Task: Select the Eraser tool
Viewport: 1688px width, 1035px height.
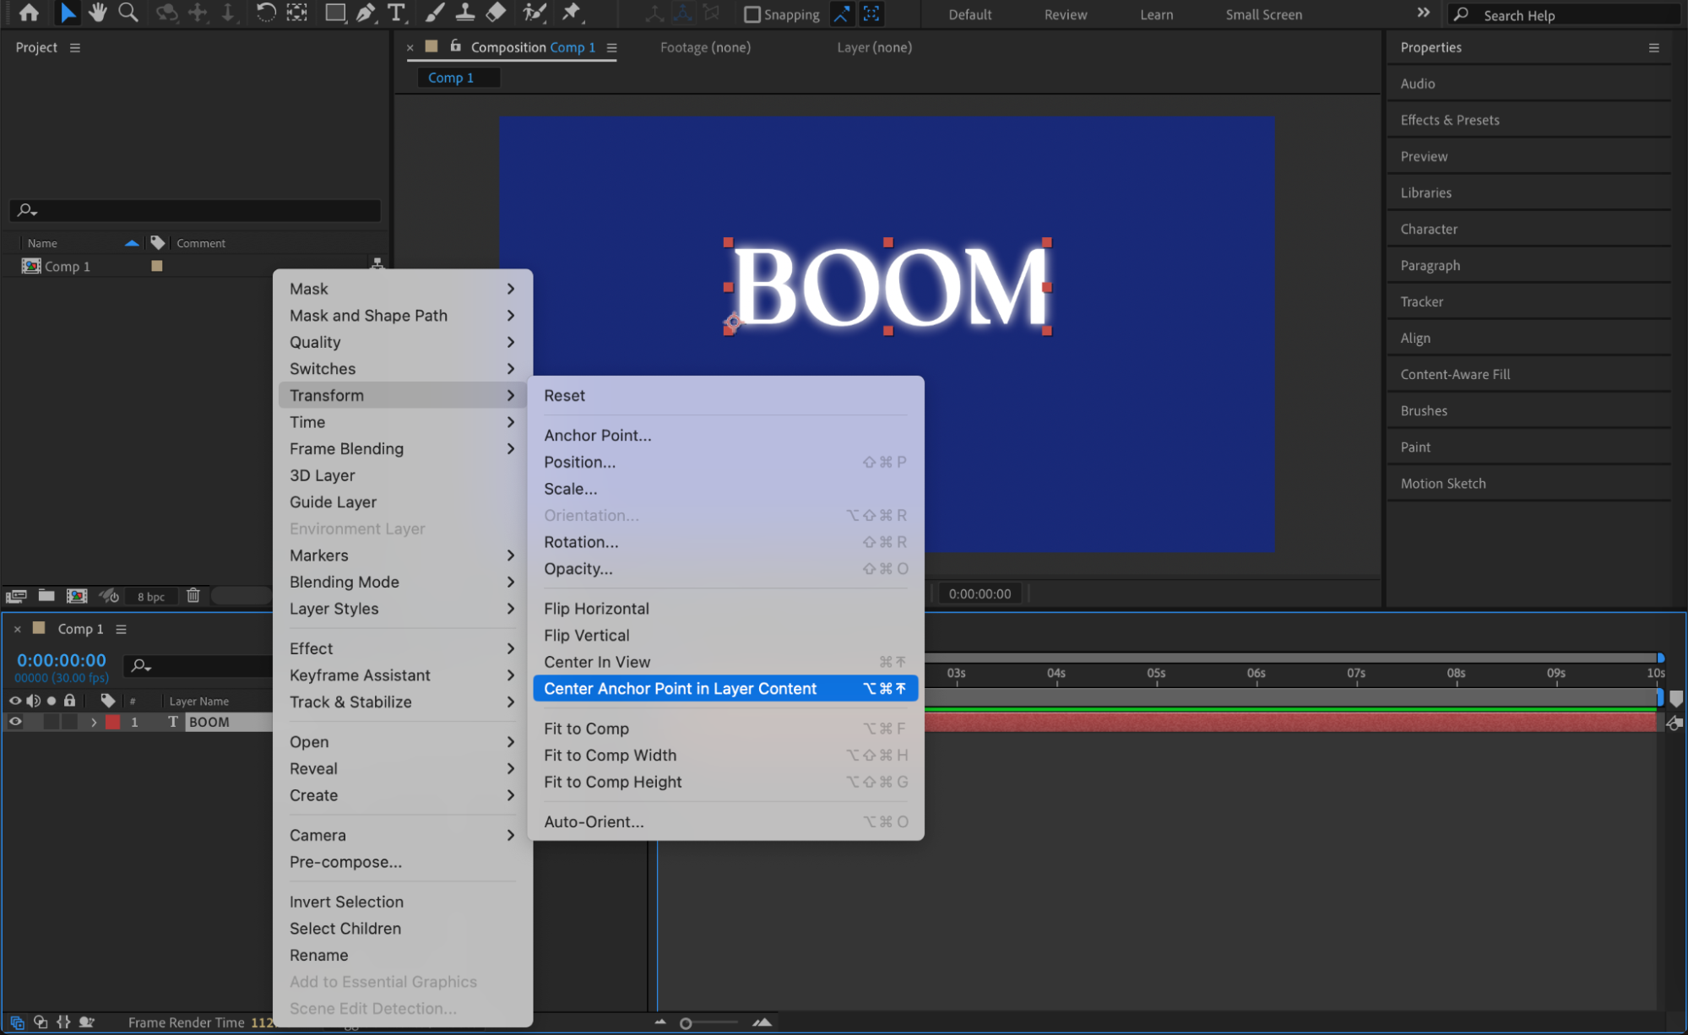Action: 497,13
